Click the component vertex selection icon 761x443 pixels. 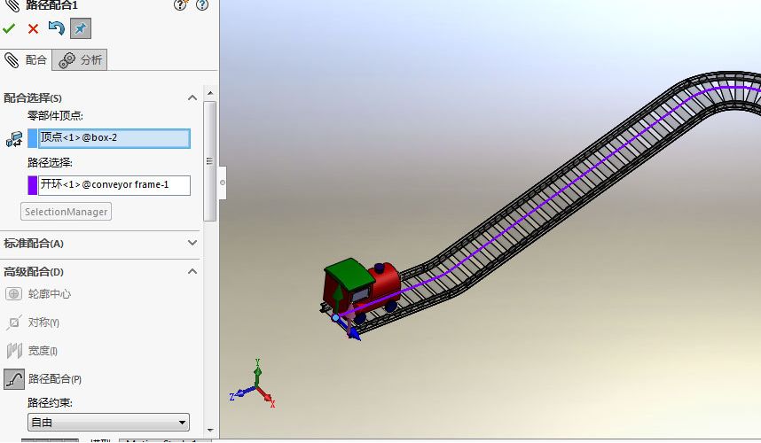14,139
